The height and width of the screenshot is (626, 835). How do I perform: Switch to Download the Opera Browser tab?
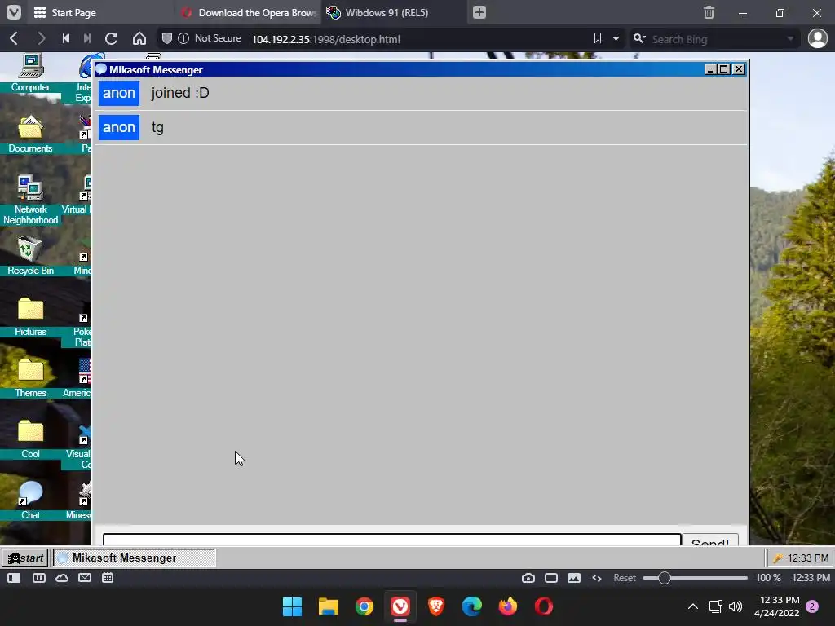coord(248,12)
